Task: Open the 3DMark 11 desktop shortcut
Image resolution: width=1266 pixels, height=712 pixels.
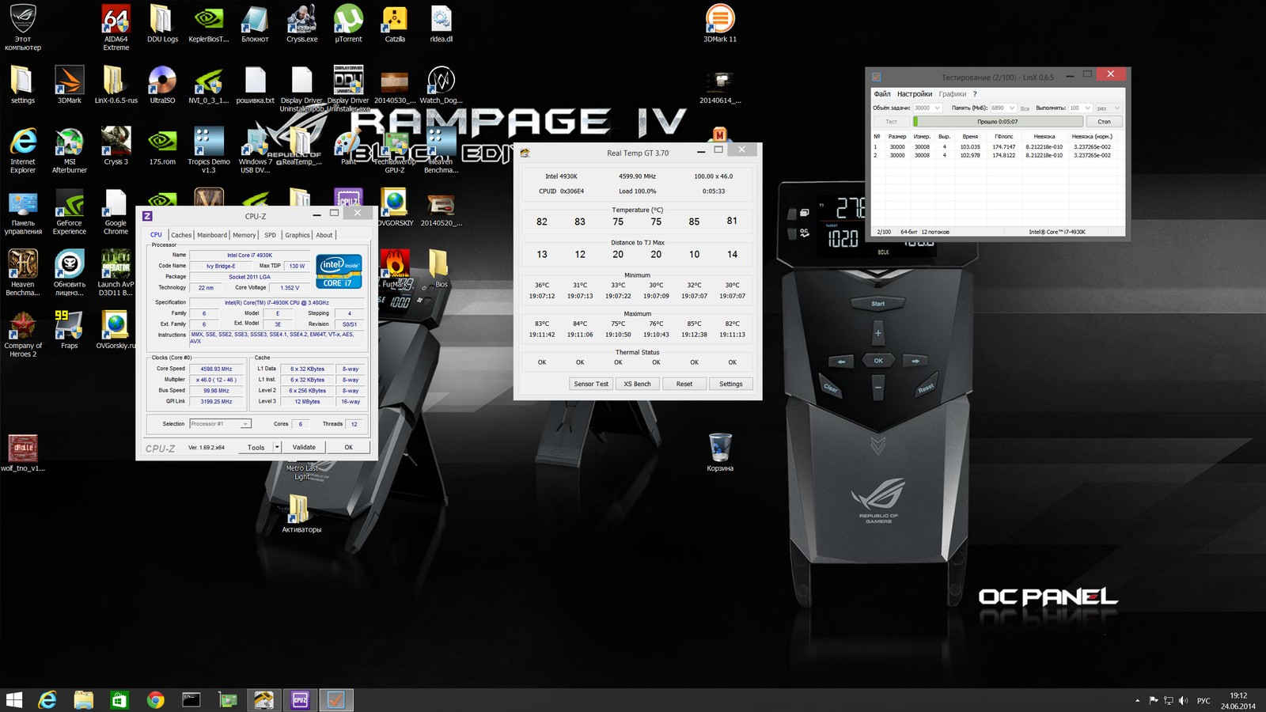Action: 719,24
